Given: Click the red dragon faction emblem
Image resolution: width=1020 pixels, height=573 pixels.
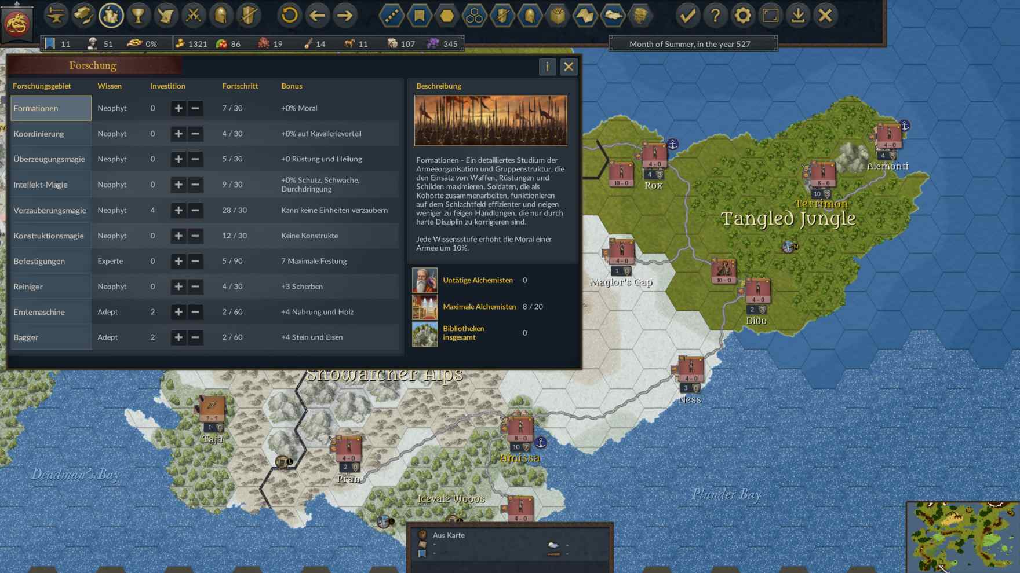Looking at the screenshot, I should [x=17, y=24].
